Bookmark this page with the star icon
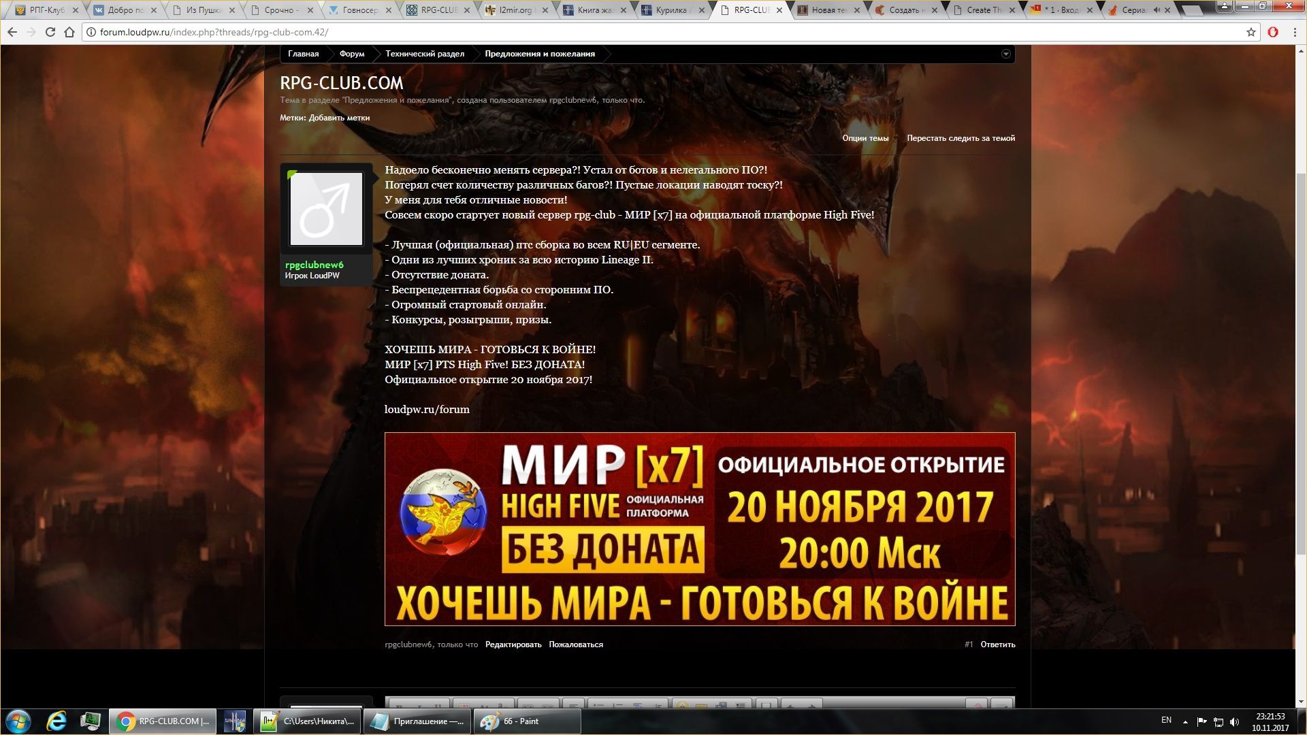The width and height of the screenshot is (1307, 735). [x=1250, y=32]
